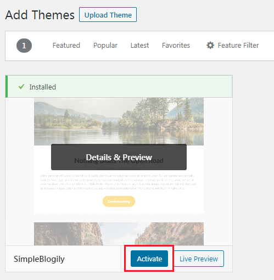Click the theme count badge showing 1
The width and height of the screenshot is (274, 280).
click(x=24, y=46)
